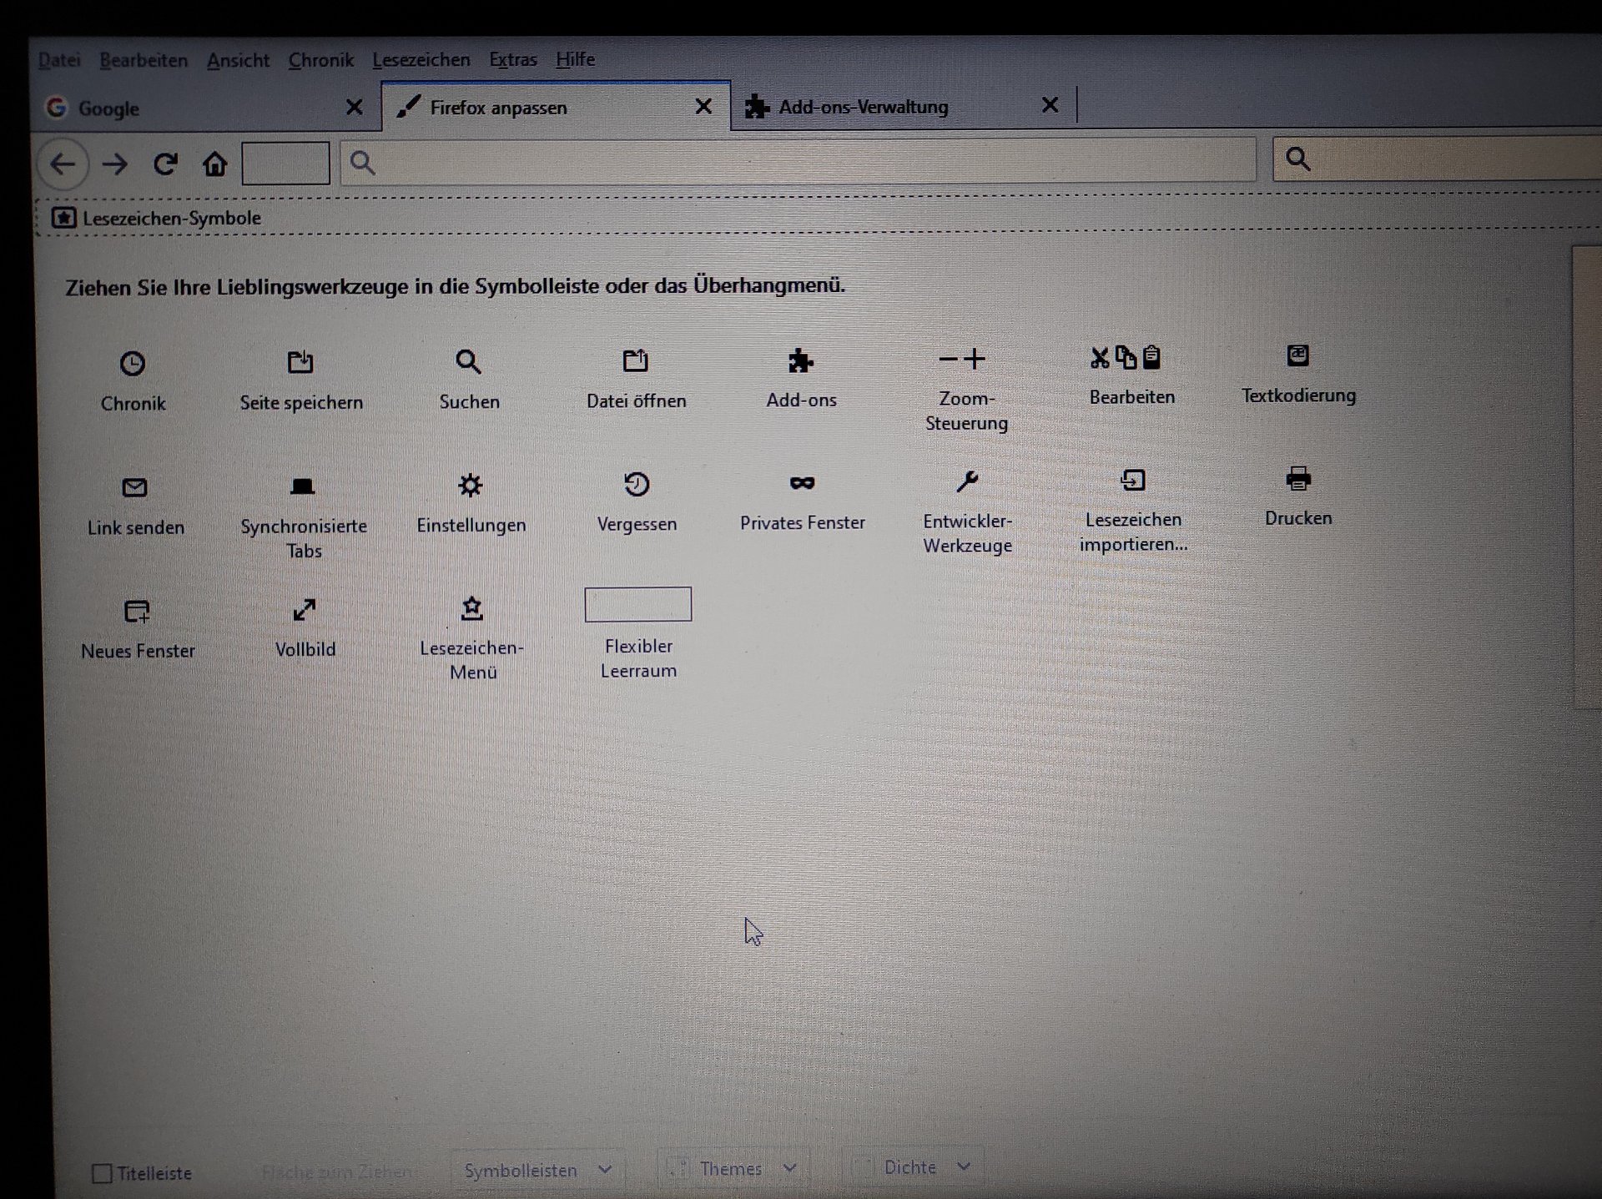
Task: Open the Themes dropdown
Action: tap(734, 1168)
